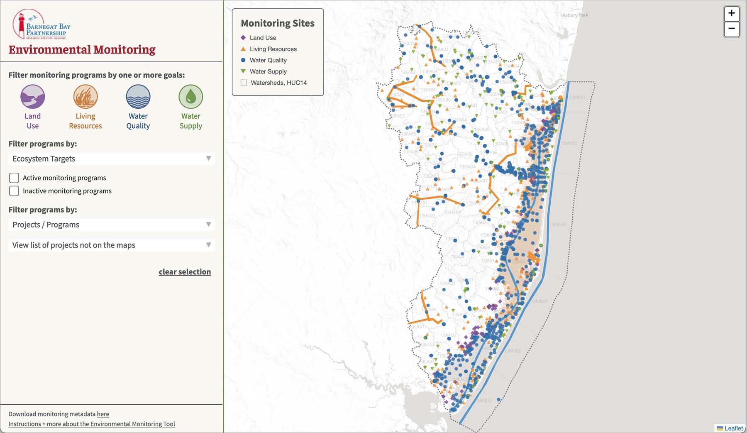Select the Land Use goal icon

coord(32,97)
